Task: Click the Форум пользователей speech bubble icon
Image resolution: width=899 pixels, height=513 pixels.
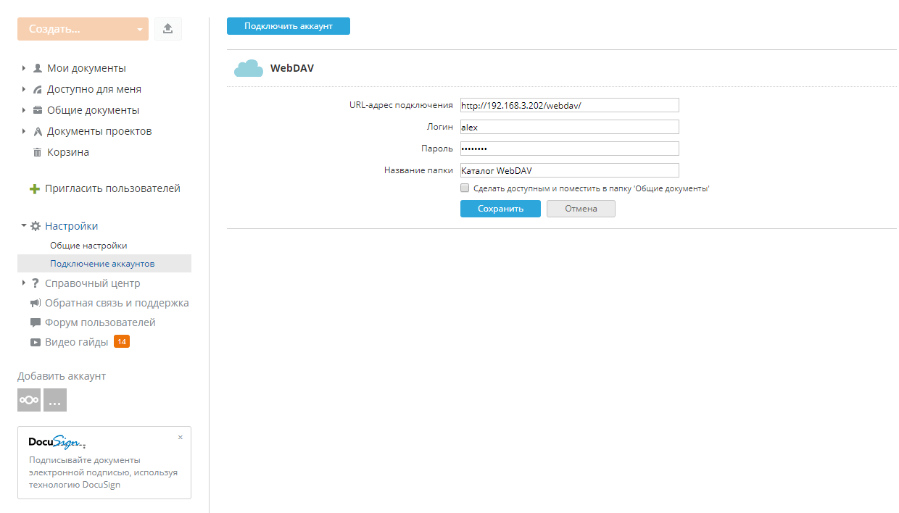Action: click(36, 322)
